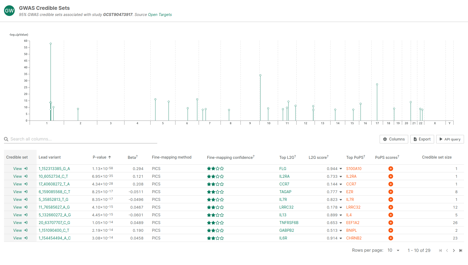Click the PoPS plus icon for S100A10 row

[x=391, y=169]
